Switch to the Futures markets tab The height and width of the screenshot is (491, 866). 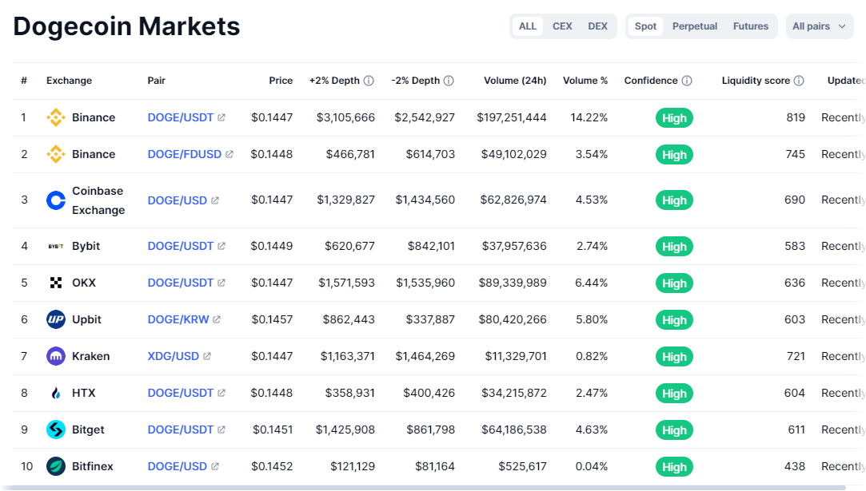pyautogui.click(x=751, y=26)
